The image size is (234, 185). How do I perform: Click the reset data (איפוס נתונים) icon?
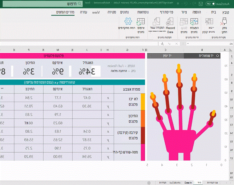pyautogui.click(x=141, y=22)
